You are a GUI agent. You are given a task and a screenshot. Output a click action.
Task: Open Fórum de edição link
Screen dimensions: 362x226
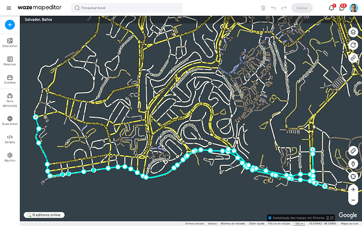(x=279, y=224)
